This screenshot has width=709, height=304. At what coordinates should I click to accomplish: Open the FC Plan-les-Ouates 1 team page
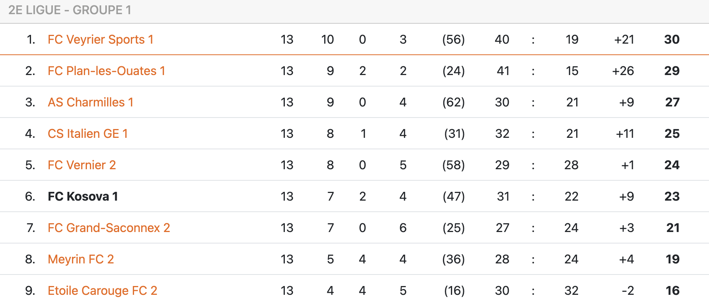[106, 71]
